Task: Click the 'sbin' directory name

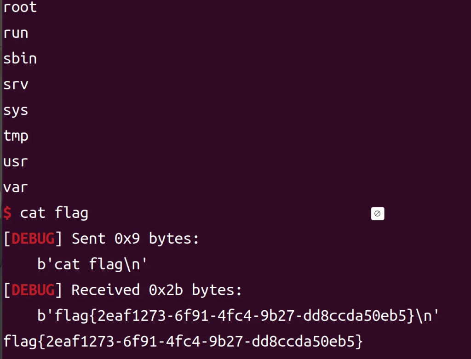Action: coord(20,59)
